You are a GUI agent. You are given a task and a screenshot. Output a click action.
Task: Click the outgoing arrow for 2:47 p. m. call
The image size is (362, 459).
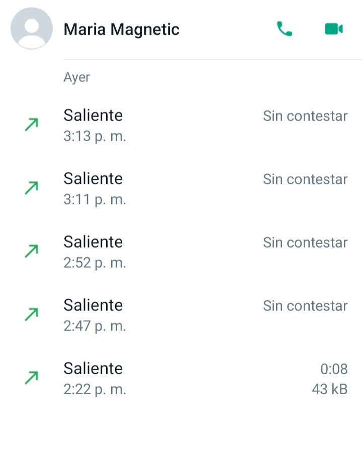point(32,314)
